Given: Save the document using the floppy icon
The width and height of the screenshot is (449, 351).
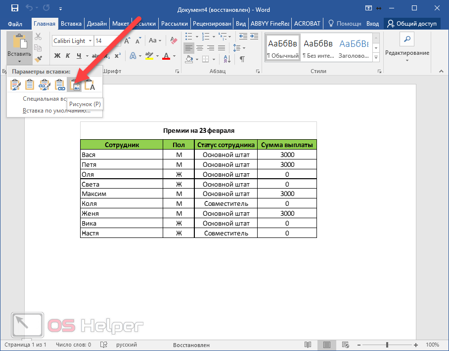Looking at the screenshot, I should point(15,8).
